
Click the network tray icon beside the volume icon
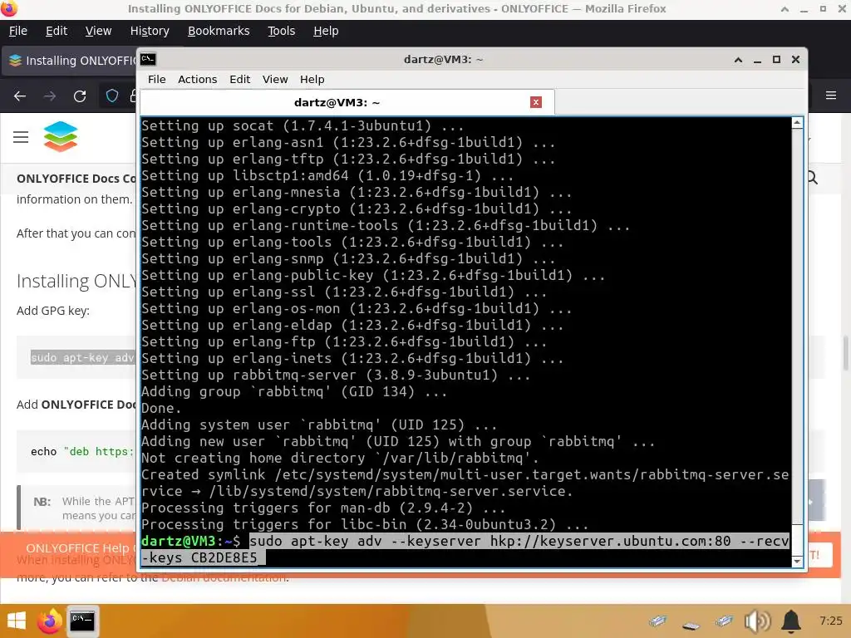pos(724,621)
